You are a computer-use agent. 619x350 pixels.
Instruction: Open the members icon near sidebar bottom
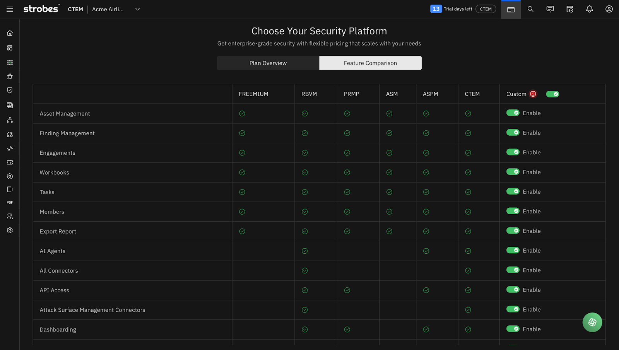10,216
